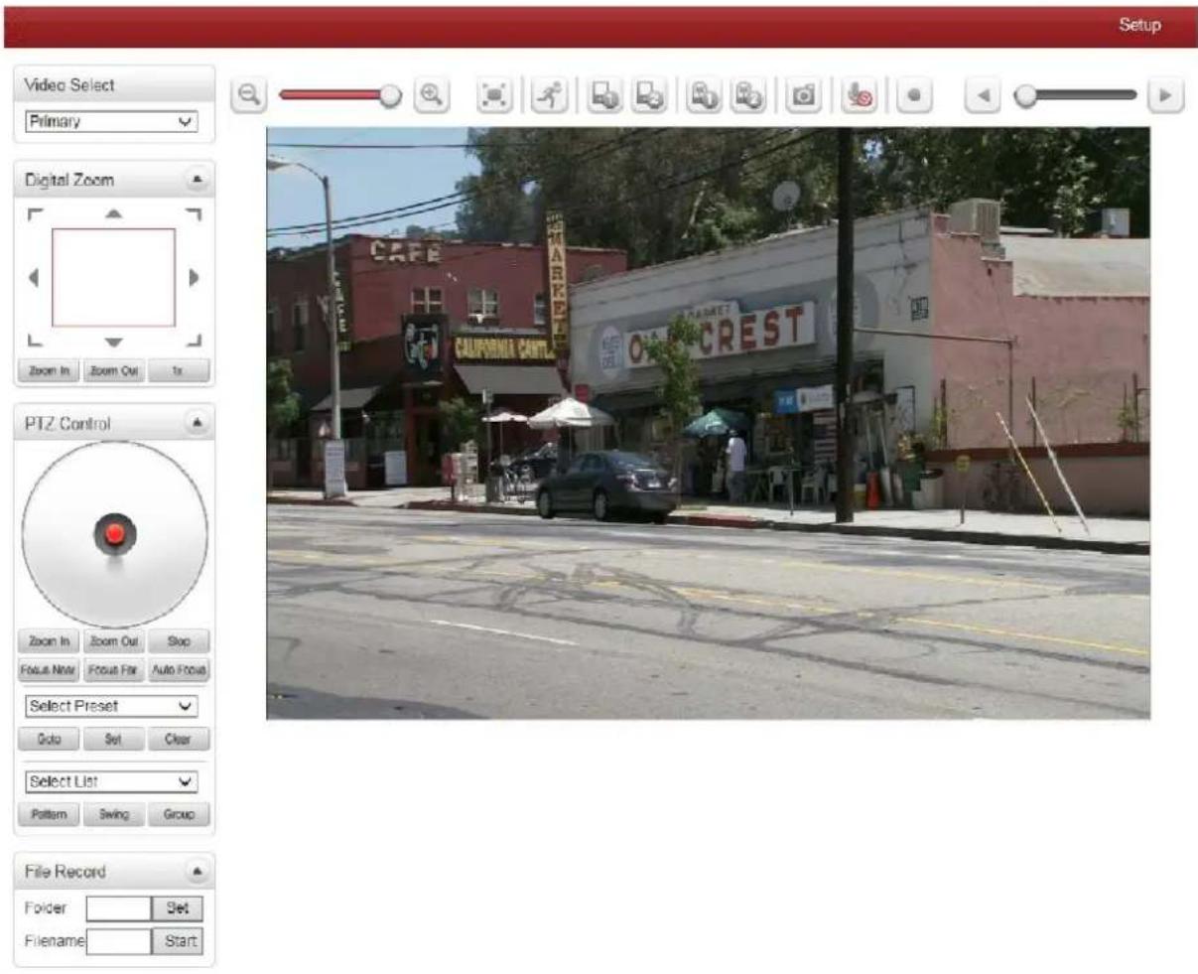Click the right arrow beside right slider
Image resolution: width=1198 pixels, height=974 pixels.
click(x=1165, y=95)
